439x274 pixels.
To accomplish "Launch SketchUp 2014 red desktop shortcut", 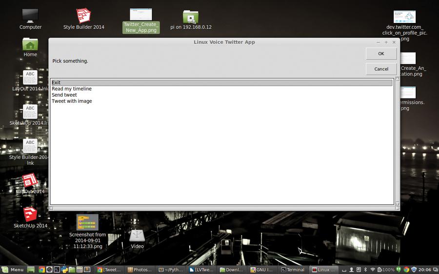I will point(30,218).
